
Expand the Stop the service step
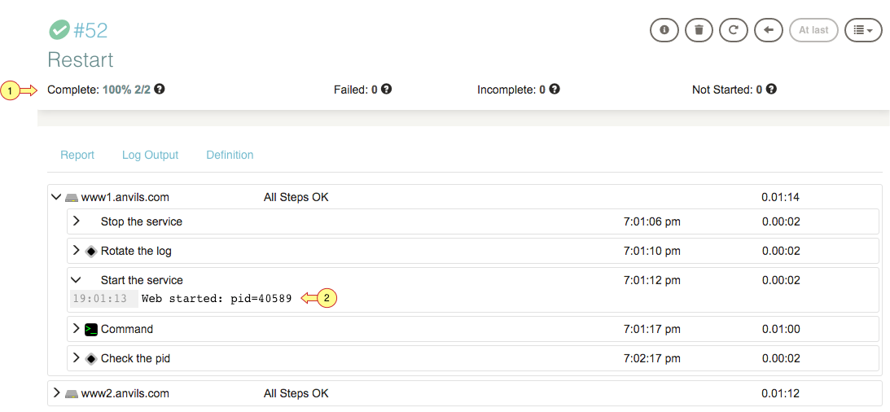click(x=76, y=221)
